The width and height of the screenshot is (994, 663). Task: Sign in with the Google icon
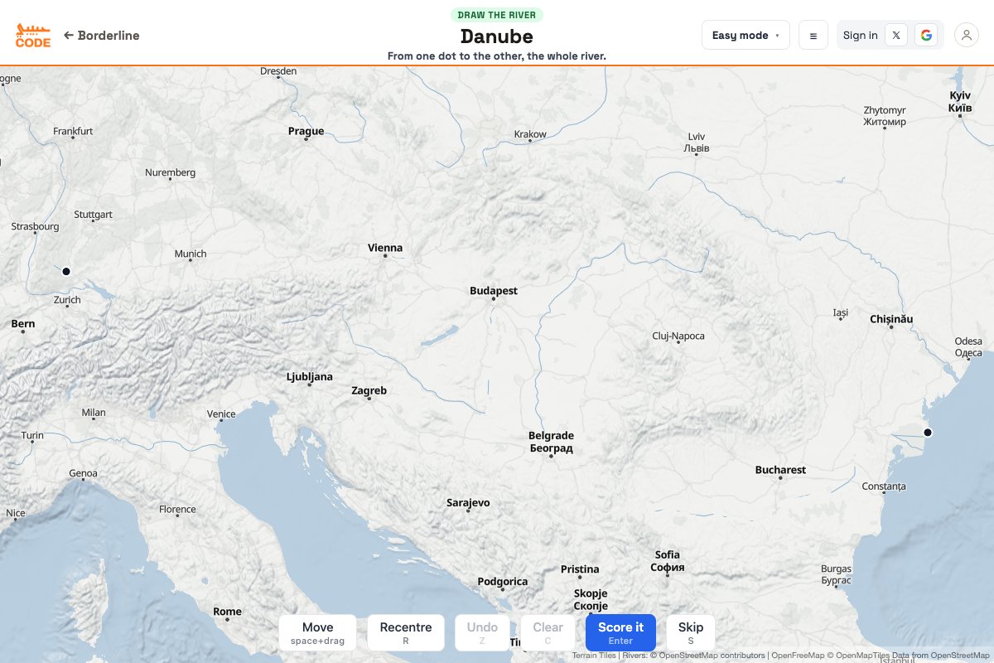click(x=926, y=36)
